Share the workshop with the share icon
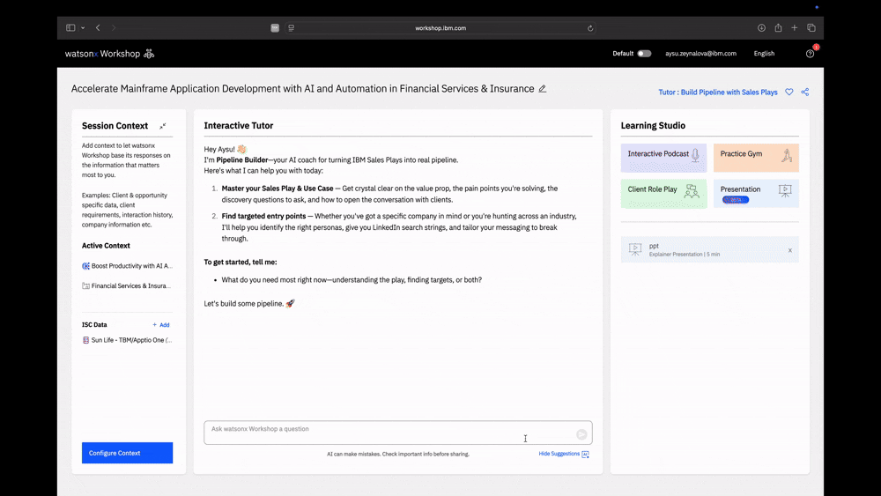Screen dimensions: 881x496 [x=805, y=93]
